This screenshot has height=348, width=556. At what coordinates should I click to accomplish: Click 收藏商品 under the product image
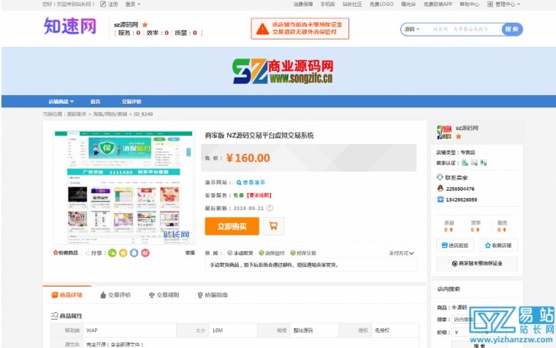click(x=65, y=252)
